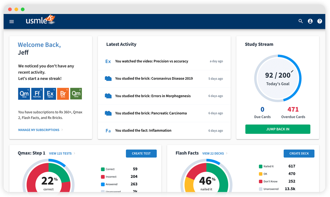Click the red Don't Know legend swatch
This screenshot has width=330, height=197.
[x=261, y=181]
